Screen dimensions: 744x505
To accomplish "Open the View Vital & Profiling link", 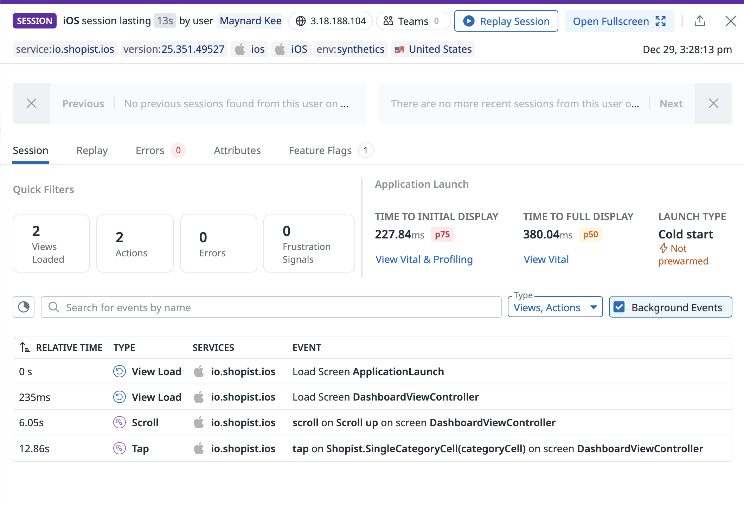I will [424, 260].
